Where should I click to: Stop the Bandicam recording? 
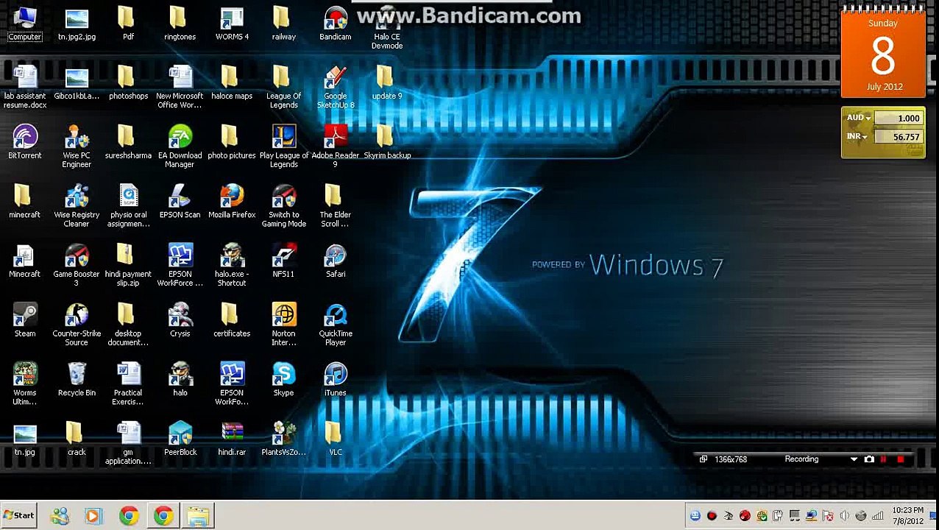(x=900, y=459)
